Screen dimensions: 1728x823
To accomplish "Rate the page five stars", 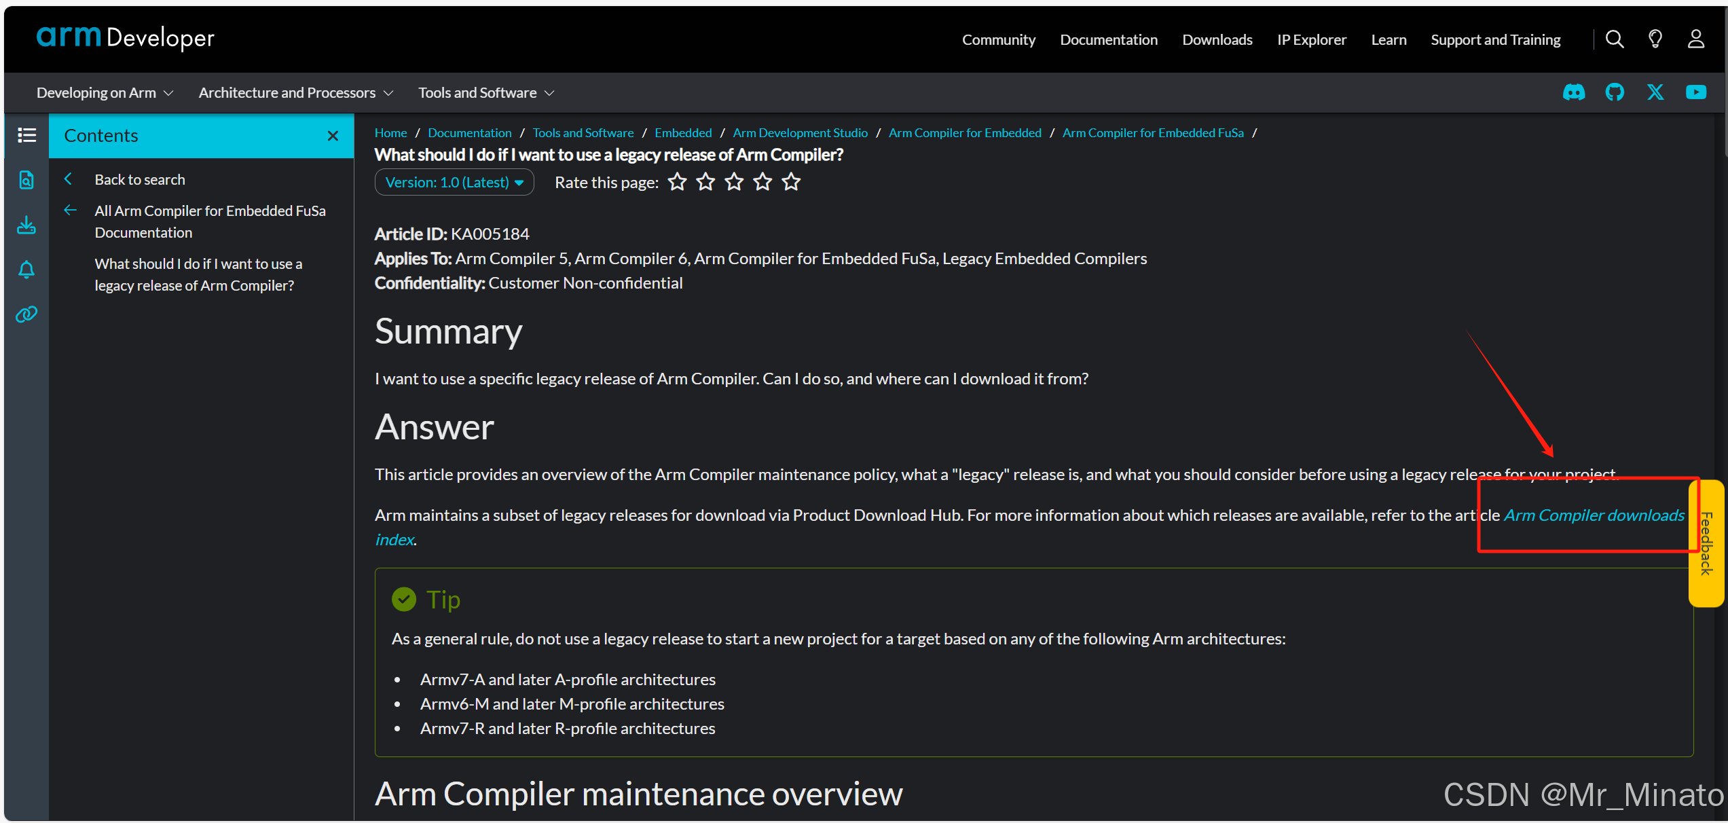I will 791,182.
